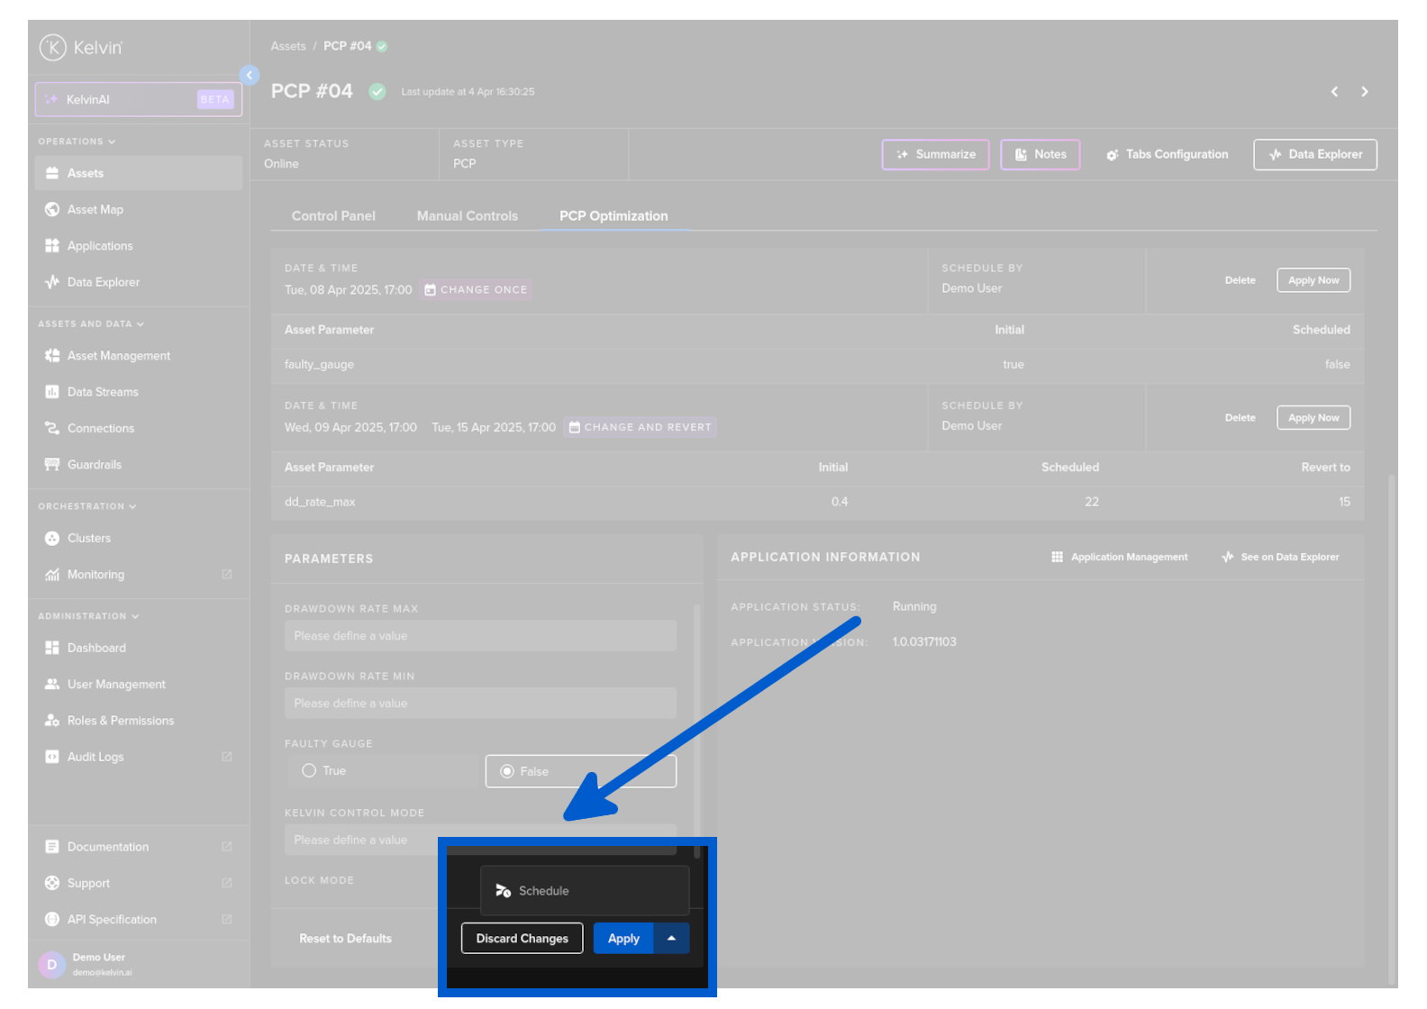Screen dimensions: 1427x1009
Task: Click the Asset Map globe icon
Action: coord(52,210)
